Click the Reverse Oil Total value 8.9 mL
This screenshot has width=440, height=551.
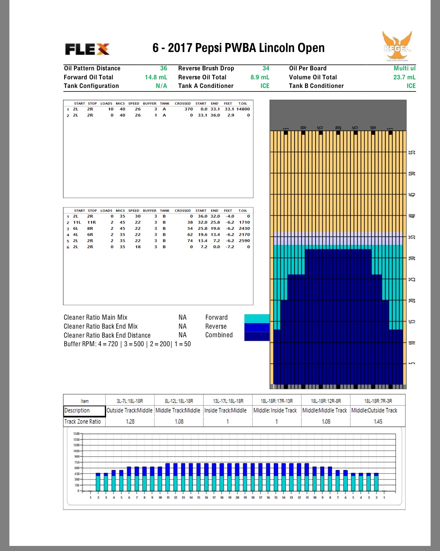tap(260, 77)
